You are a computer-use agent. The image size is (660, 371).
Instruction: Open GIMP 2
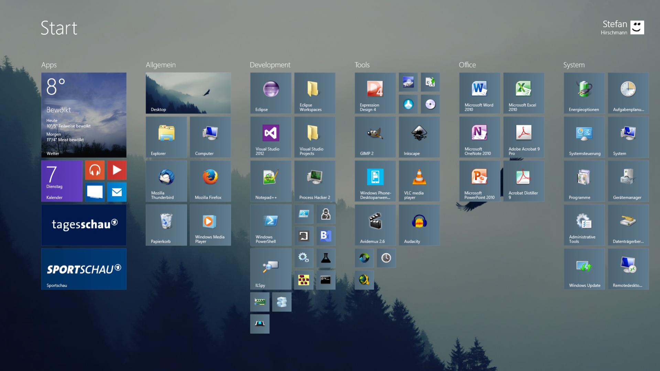pos(375,137)
